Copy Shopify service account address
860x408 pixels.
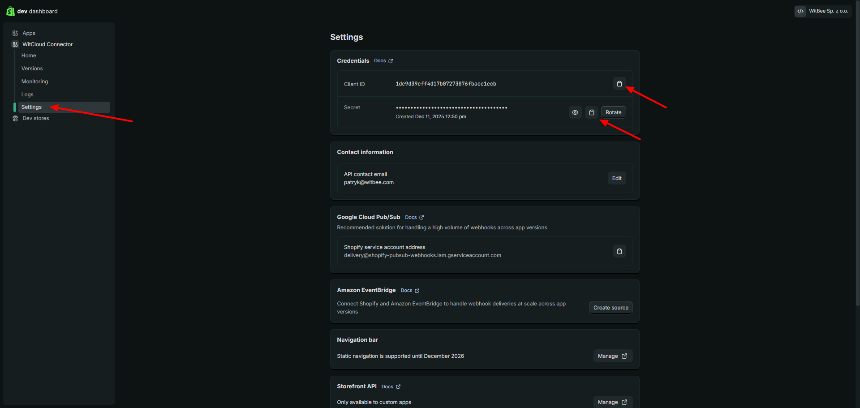coord(619,251)
